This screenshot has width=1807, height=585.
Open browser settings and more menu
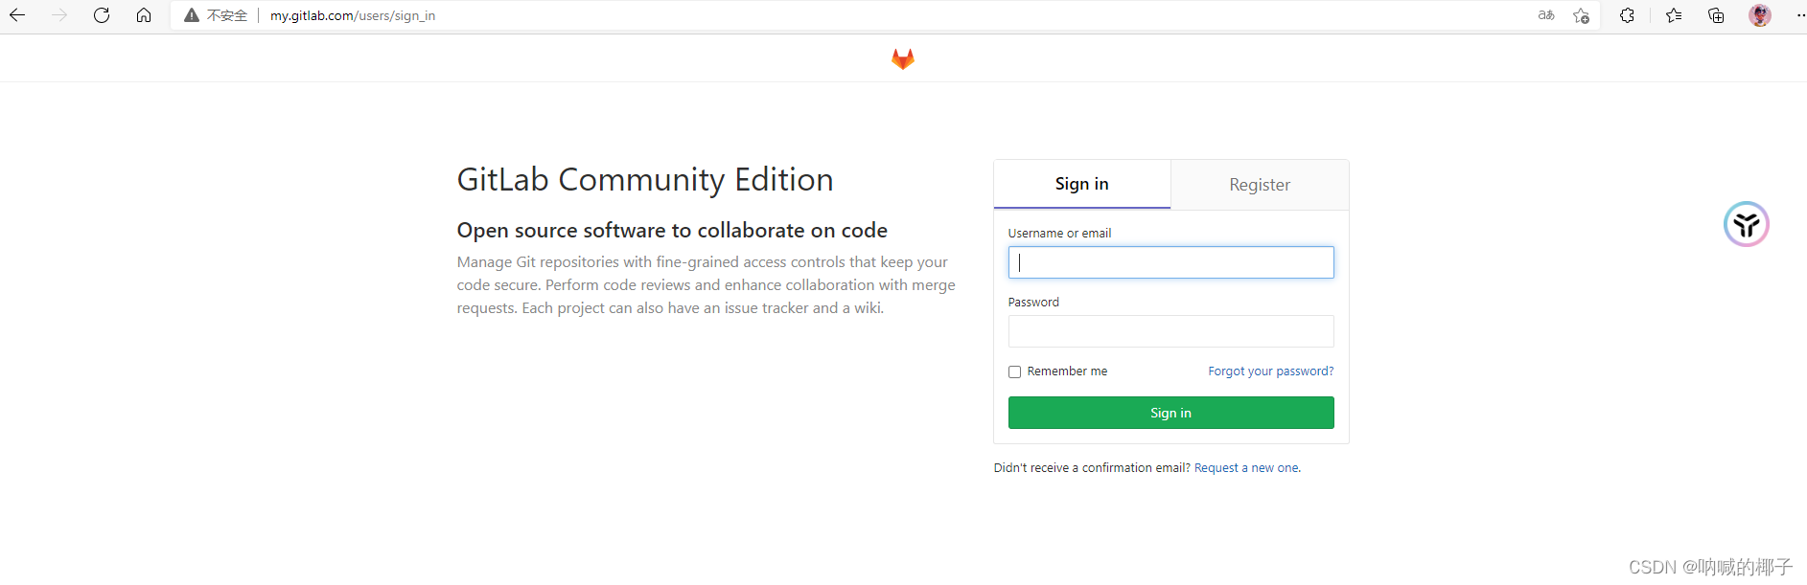1799,15
